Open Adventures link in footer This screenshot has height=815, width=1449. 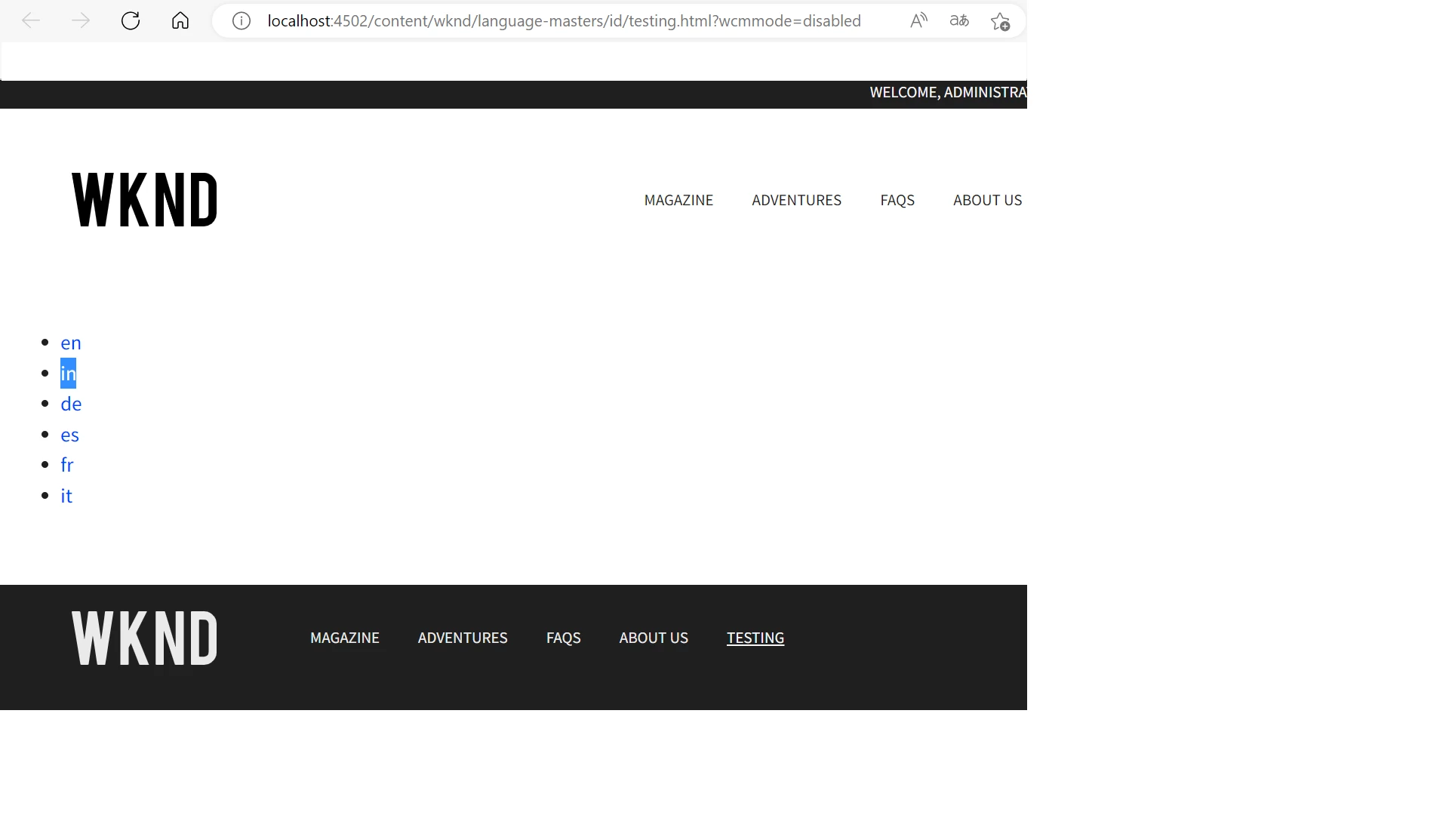463,638
